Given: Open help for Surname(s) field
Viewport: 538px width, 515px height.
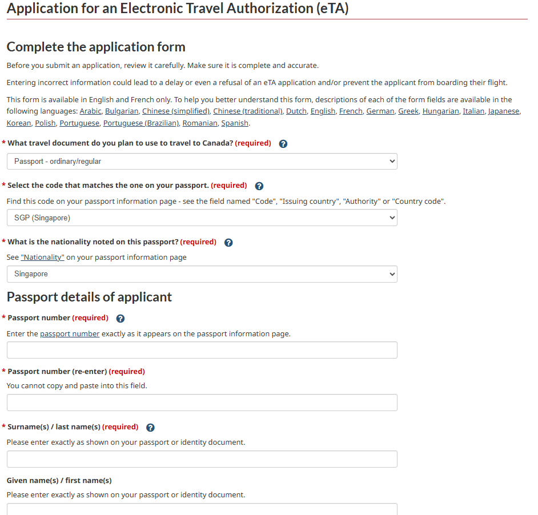Looking at the screenshot, I should [x=150, y=427].
